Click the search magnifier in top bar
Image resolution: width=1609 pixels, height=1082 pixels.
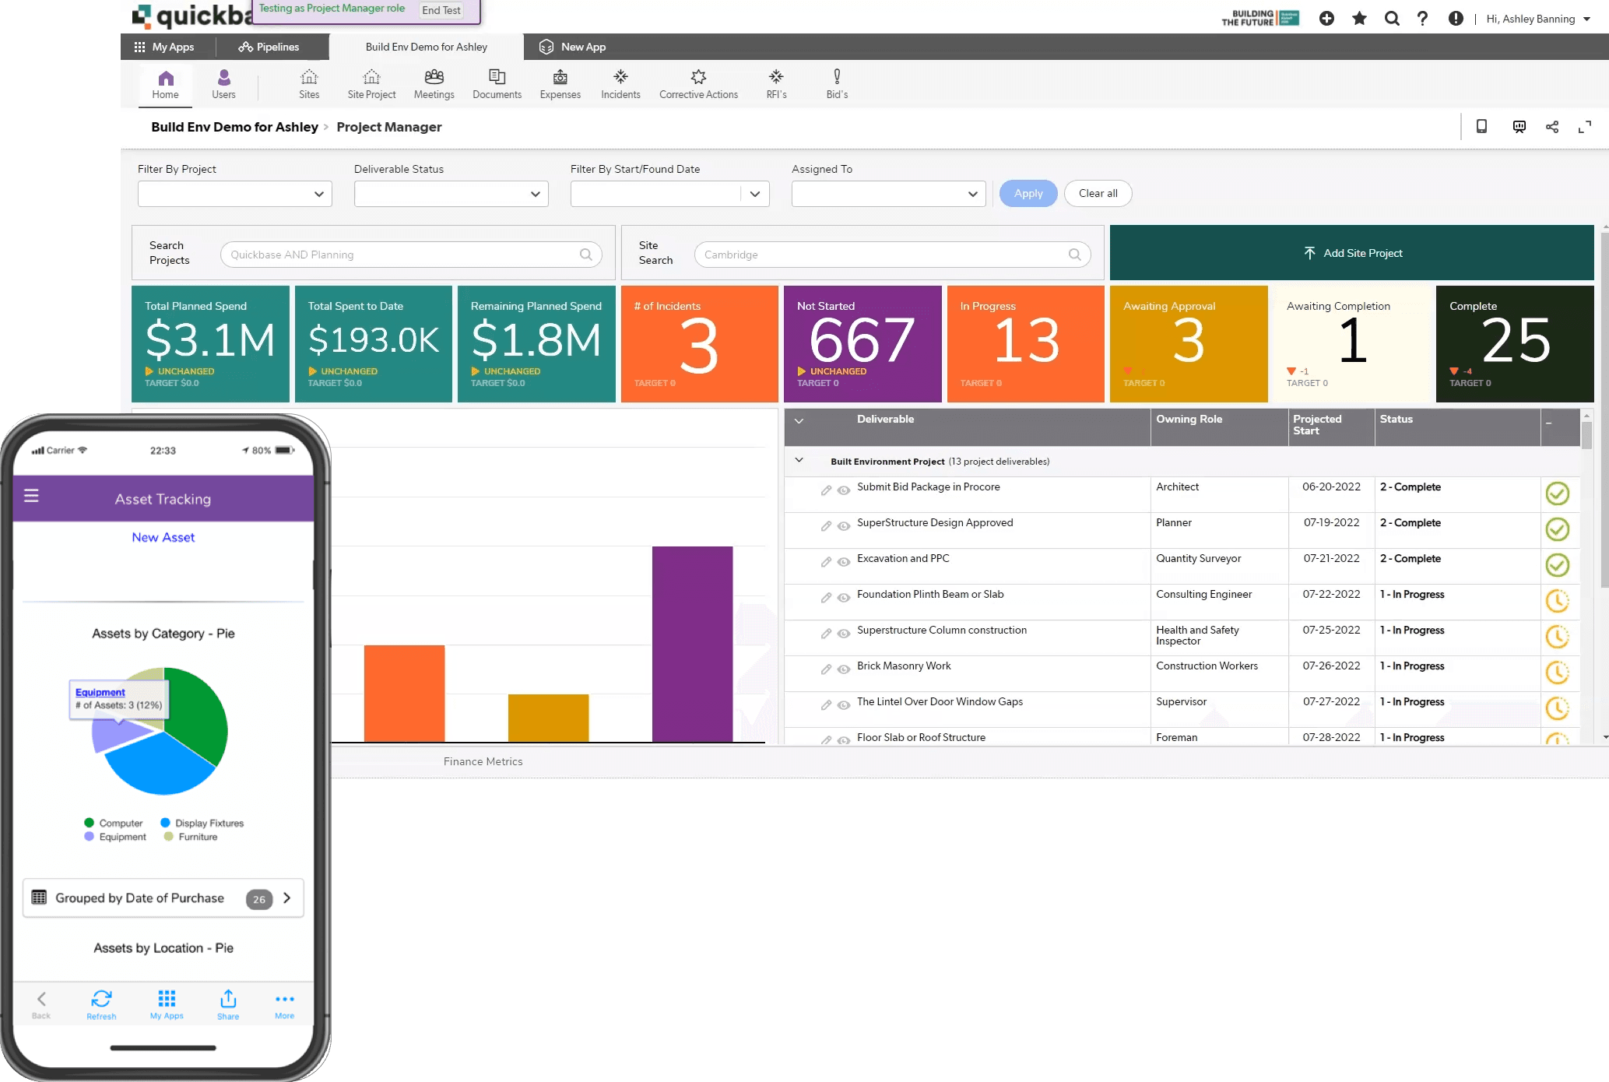coord(1391,18)
